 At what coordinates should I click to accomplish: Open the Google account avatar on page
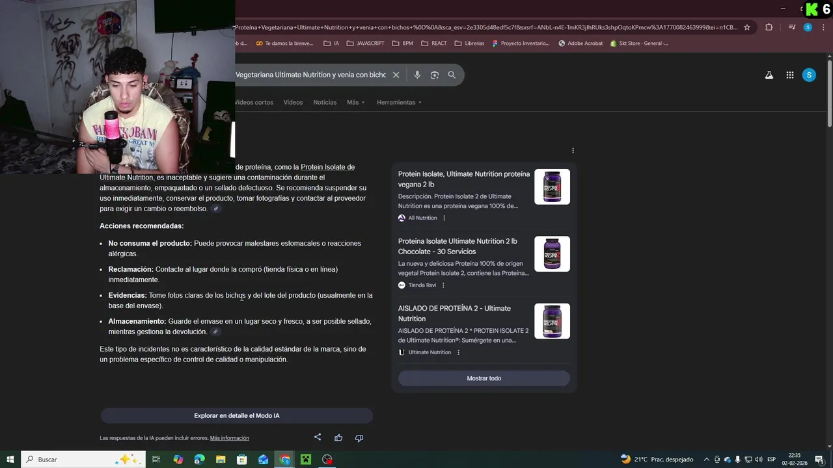pos(809,75)
